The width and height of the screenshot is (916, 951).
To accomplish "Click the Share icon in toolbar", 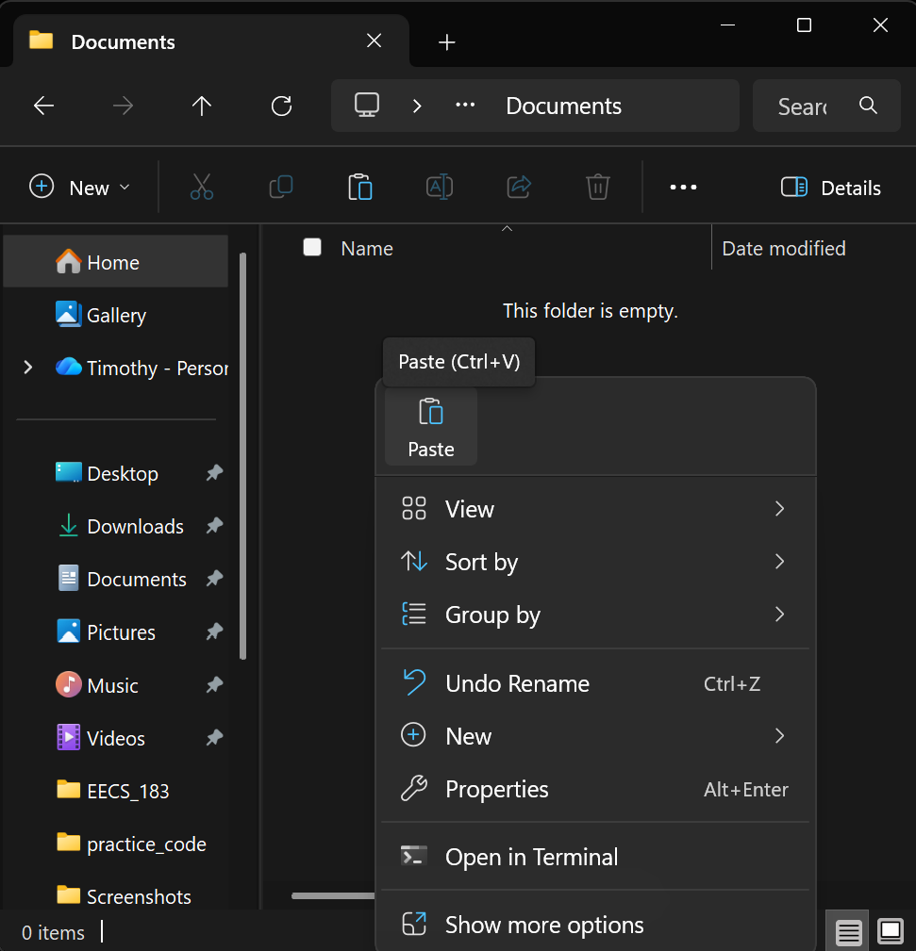I will (519, 187).
